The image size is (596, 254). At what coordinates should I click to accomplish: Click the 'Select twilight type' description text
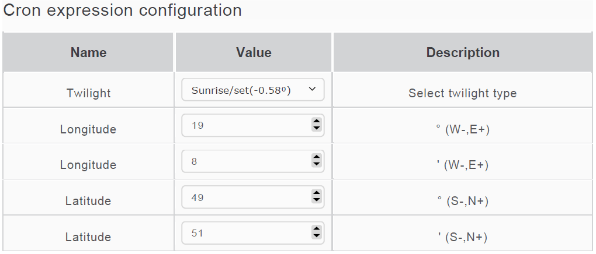pyautogui.click(x=462, y=93)
